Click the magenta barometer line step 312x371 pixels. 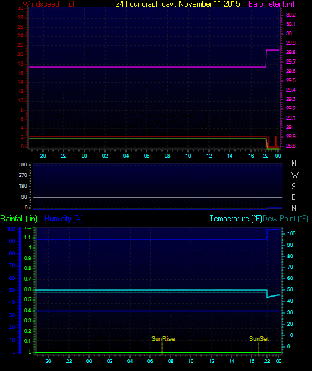[266, 58]
